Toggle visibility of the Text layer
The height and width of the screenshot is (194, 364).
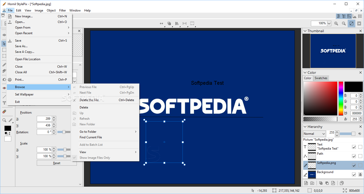[354, 147]
